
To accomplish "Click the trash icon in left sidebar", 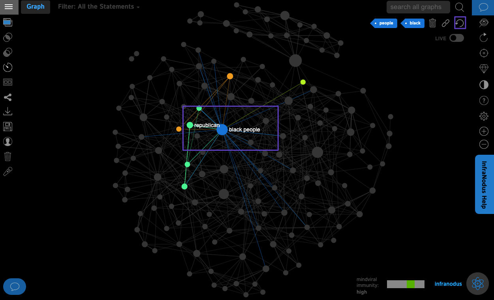I will click(x=8, y=156).
